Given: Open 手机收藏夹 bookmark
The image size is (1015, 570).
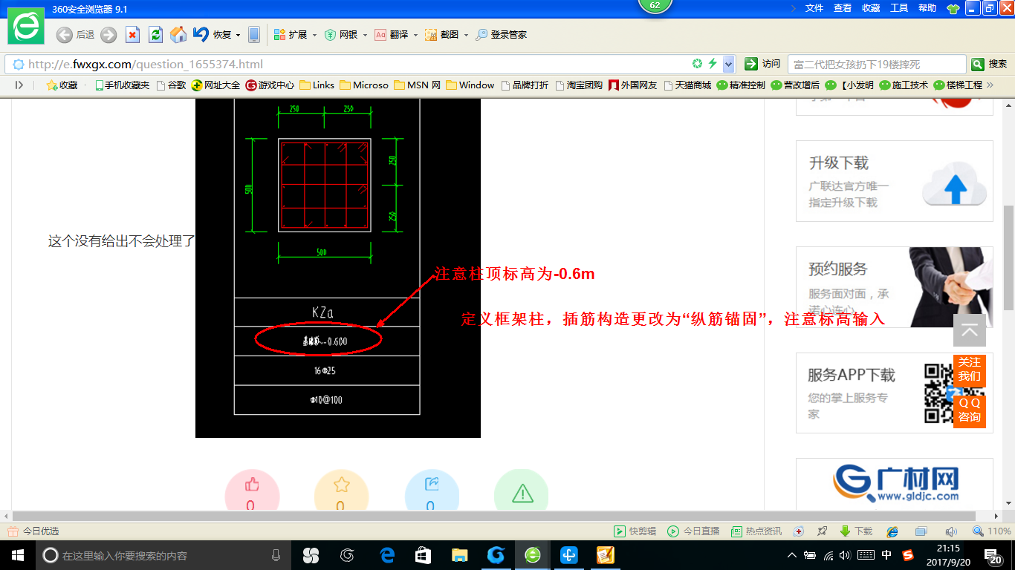Looking at the screenshot, I should pos(122,85).
